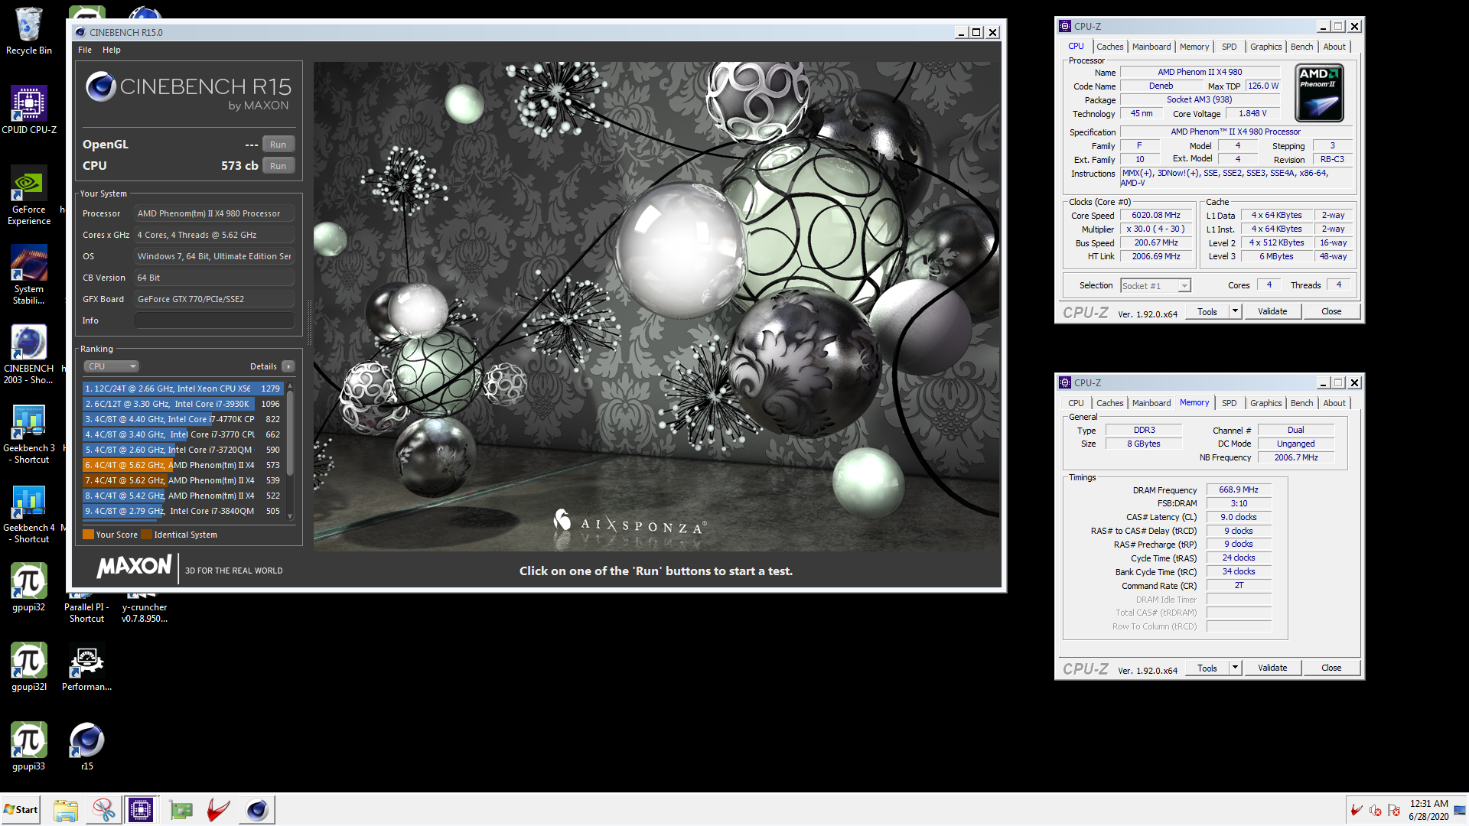The height and width of the screenshot is (826, 1469).
Task: Select the i7-3840QM 505 ranking row
Action: click(x=183, y=511)
